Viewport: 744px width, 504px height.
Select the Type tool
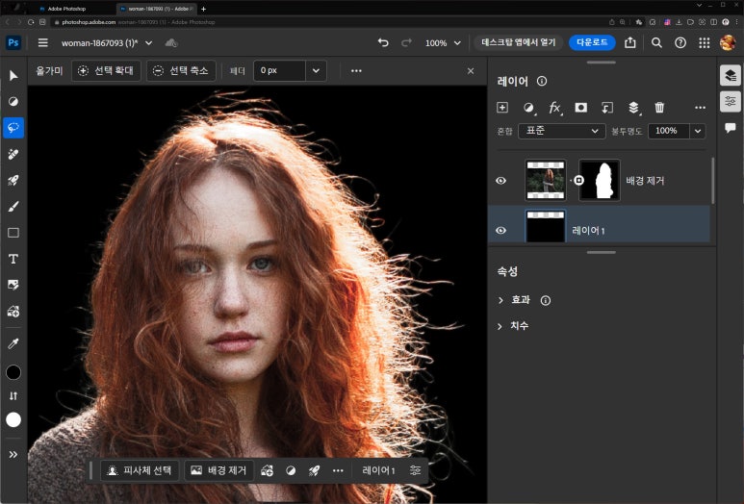13,259
